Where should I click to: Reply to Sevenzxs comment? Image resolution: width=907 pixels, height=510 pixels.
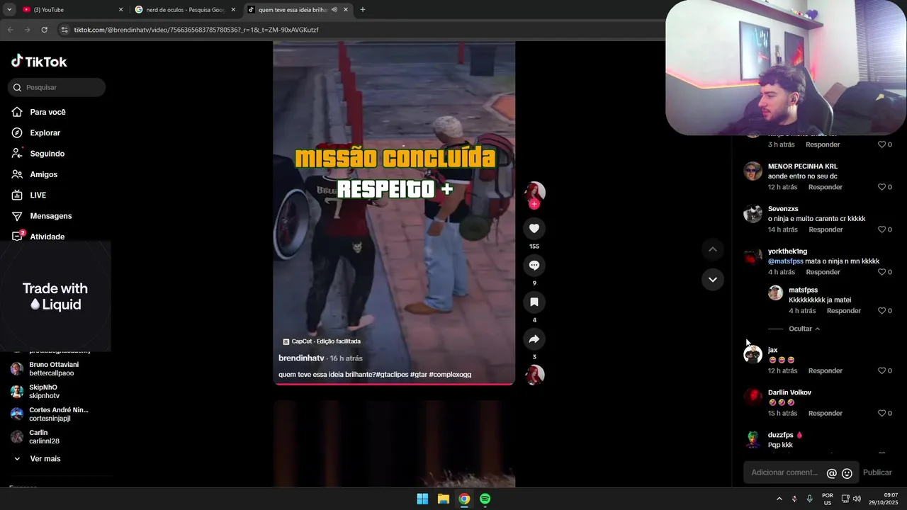[826, 229]
